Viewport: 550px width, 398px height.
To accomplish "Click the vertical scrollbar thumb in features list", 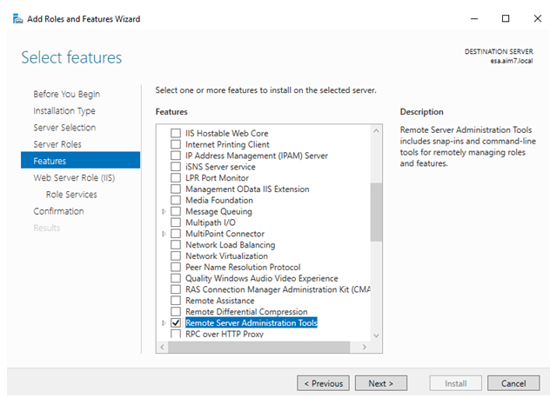I will click(376, 212).
